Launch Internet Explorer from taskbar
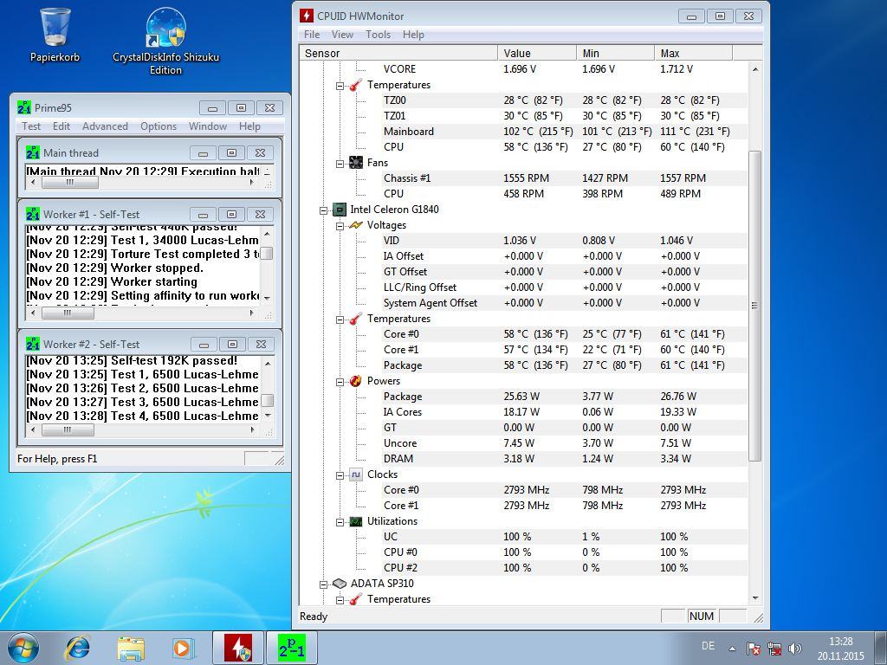 [x=77, y=648]
